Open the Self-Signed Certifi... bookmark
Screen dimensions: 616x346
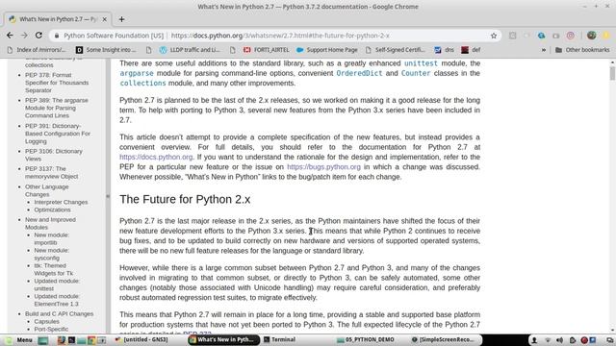pos(396,50)
